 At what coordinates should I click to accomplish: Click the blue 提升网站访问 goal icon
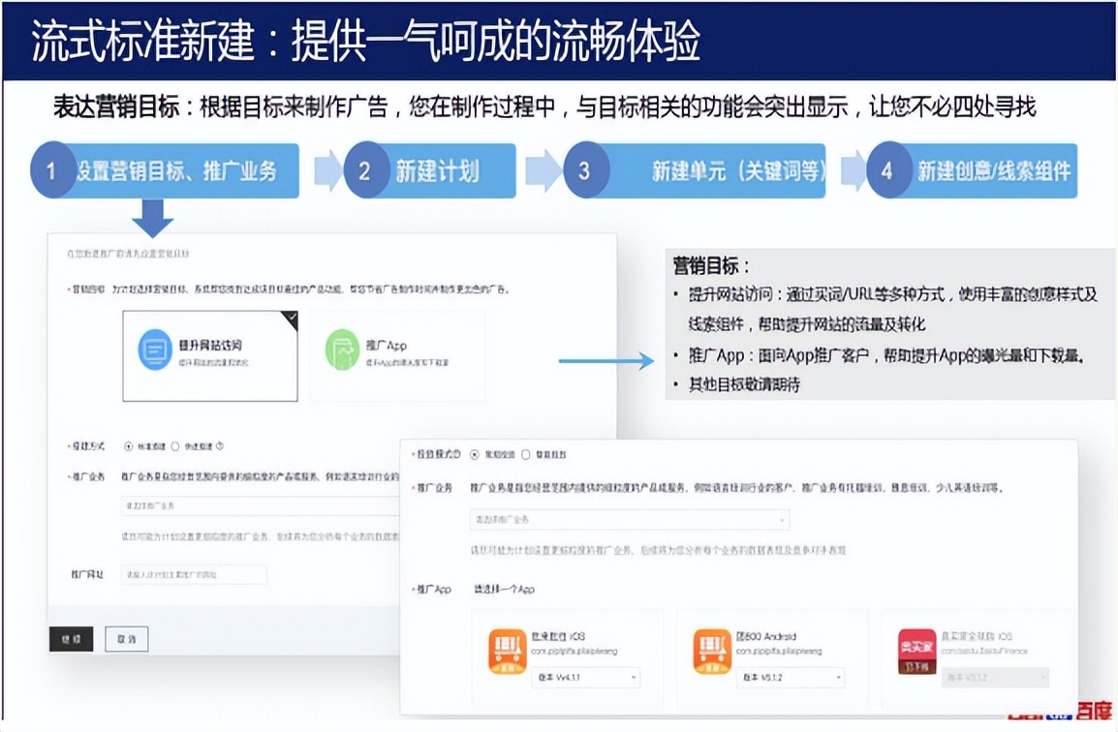(x=155, y=350)
